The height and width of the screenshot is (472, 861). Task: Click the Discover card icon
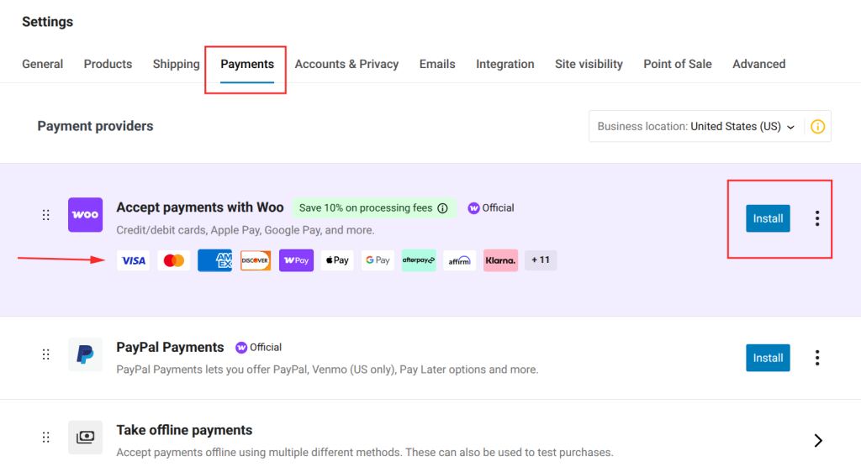256,260
